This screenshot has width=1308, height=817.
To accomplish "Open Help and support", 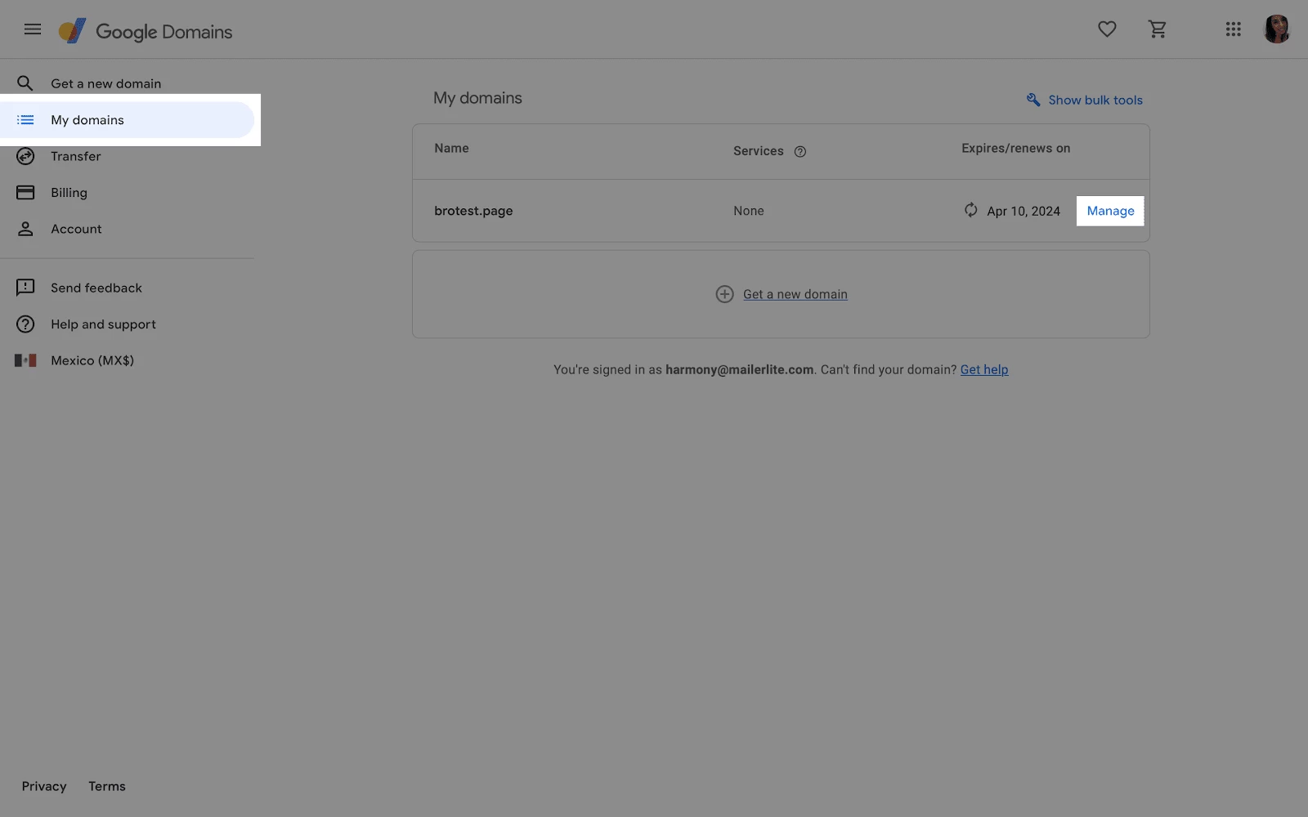I will pos(103,324).
